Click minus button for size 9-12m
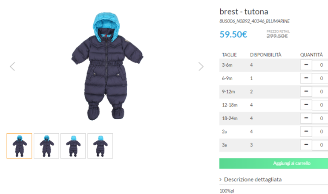 pos(306,91)
